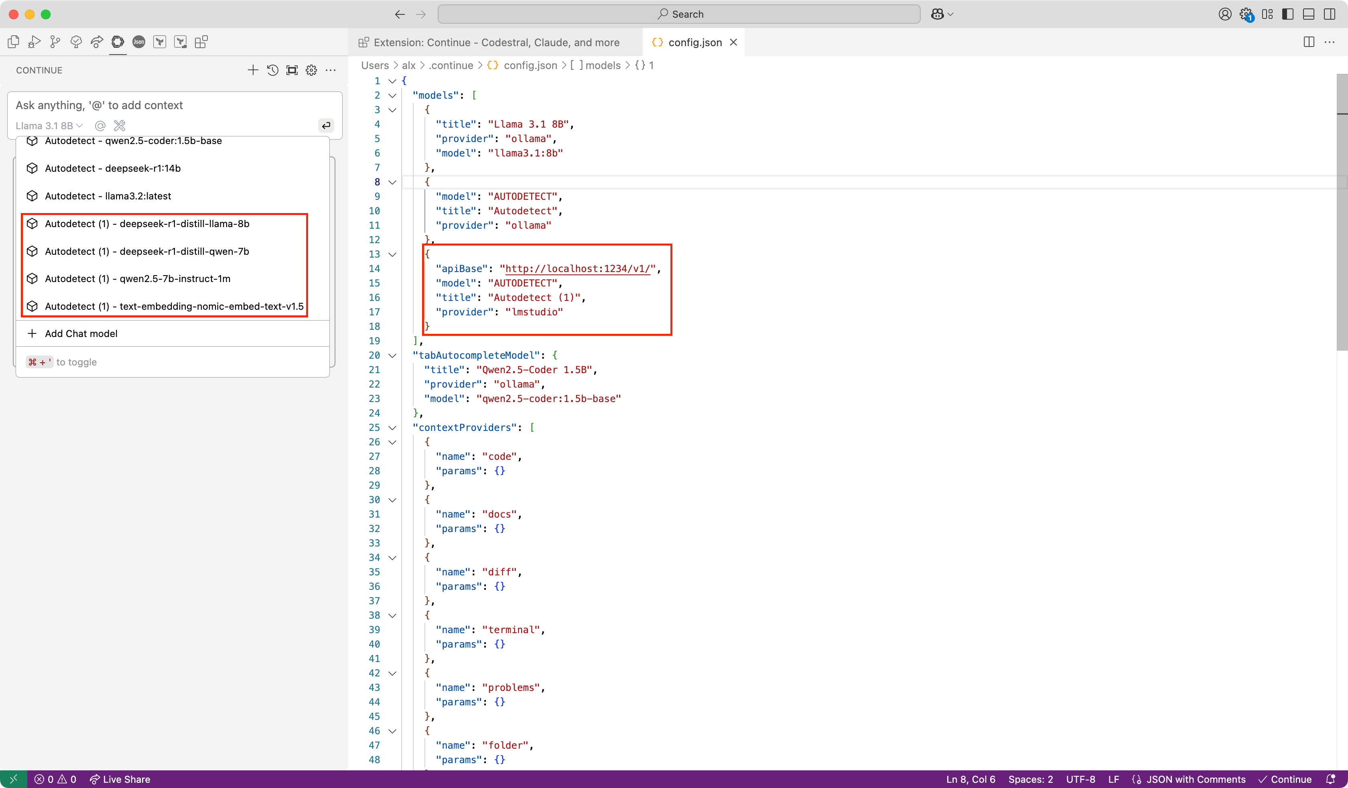Screen dimensions: 1348x788
Task: Collapse the contextProviders array at line 25
Action: pyautogui.click(x=392, y=428)
